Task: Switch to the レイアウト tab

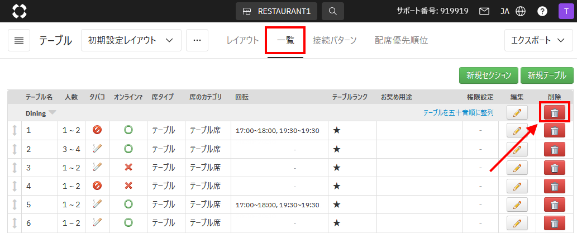Action: [x=242, y=40]
